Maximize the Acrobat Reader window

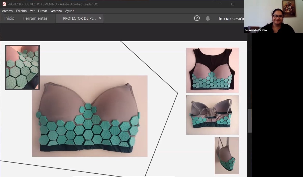233,4
